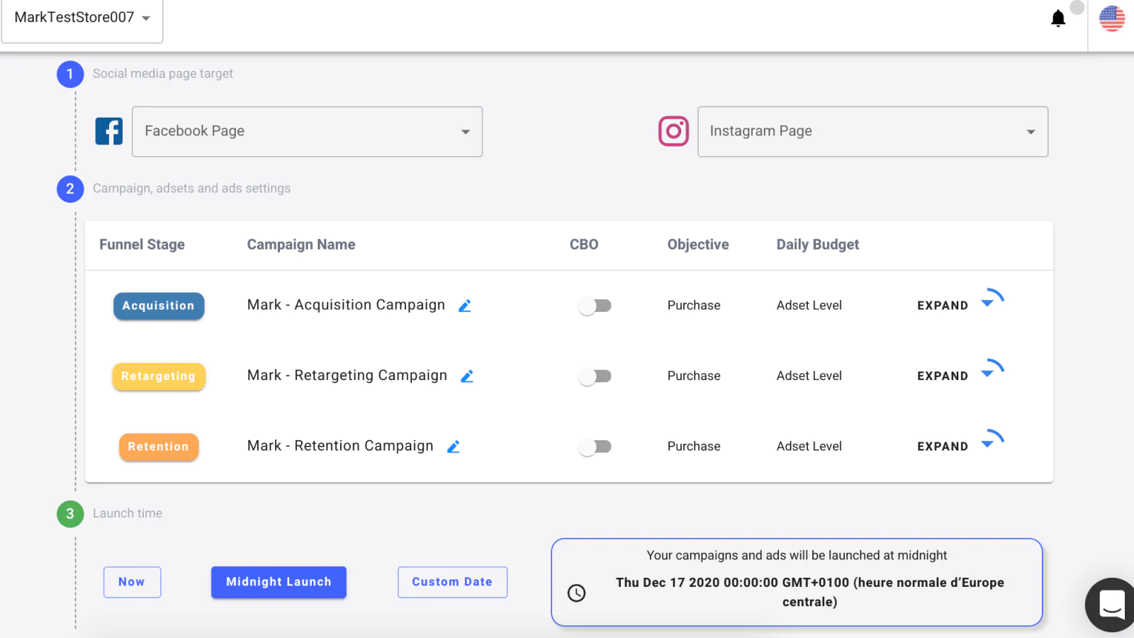
Task: Toggle CBO for Acquisition Campaign
Action: click(x=595, y=306)
